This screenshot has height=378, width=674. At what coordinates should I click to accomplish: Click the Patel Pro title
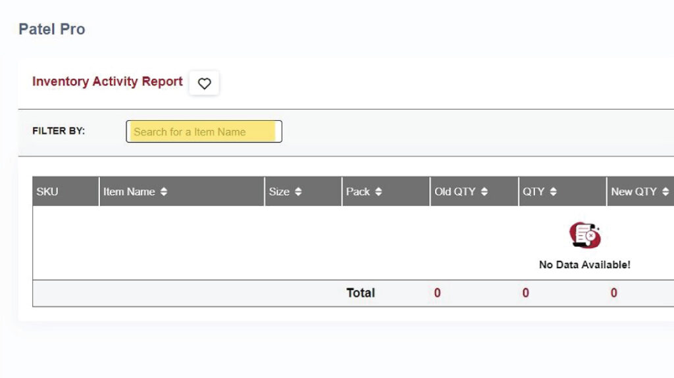52,30
